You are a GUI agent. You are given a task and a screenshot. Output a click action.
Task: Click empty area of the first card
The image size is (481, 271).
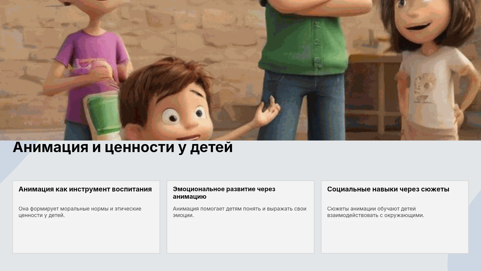86,236
